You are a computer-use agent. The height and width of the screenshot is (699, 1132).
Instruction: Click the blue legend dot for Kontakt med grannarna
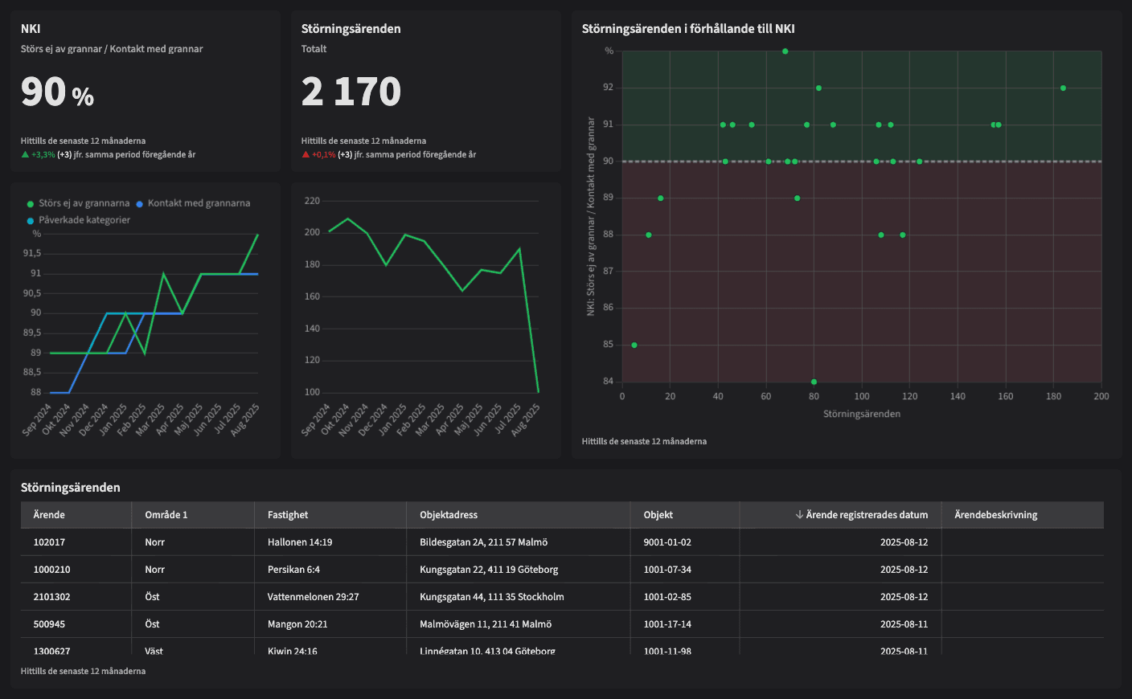(140, 204)
